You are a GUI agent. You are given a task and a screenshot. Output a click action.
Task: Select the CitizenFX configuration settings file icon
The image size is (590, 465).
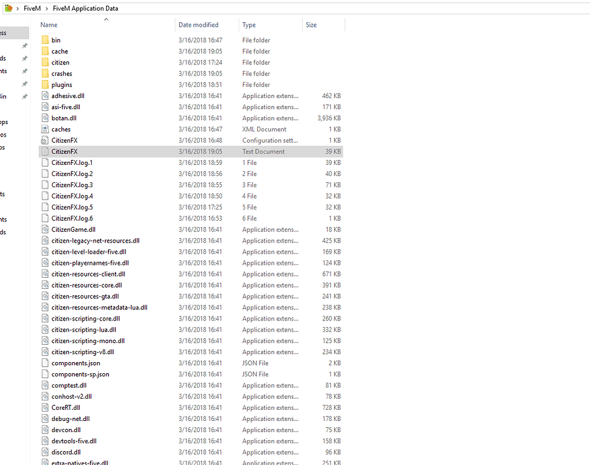coord(45,140)
